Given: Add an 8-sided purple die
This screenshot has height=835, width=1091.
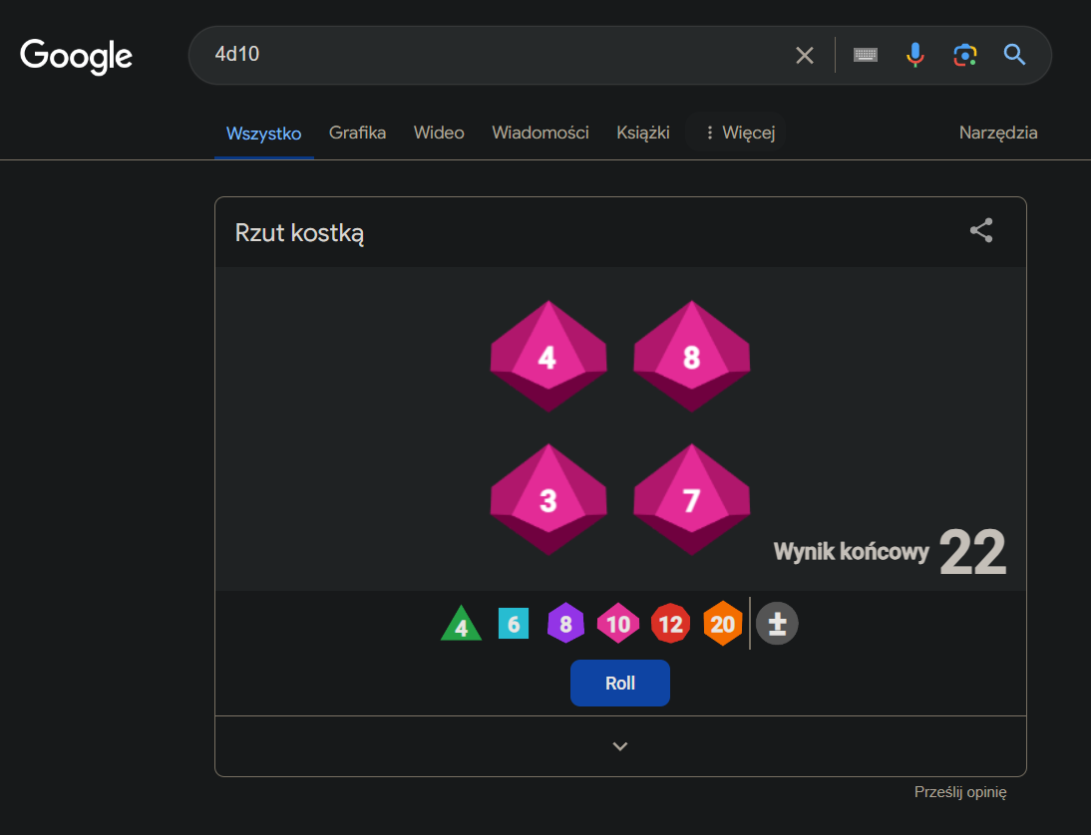Looking at the screenshot, I should point(565,624).
